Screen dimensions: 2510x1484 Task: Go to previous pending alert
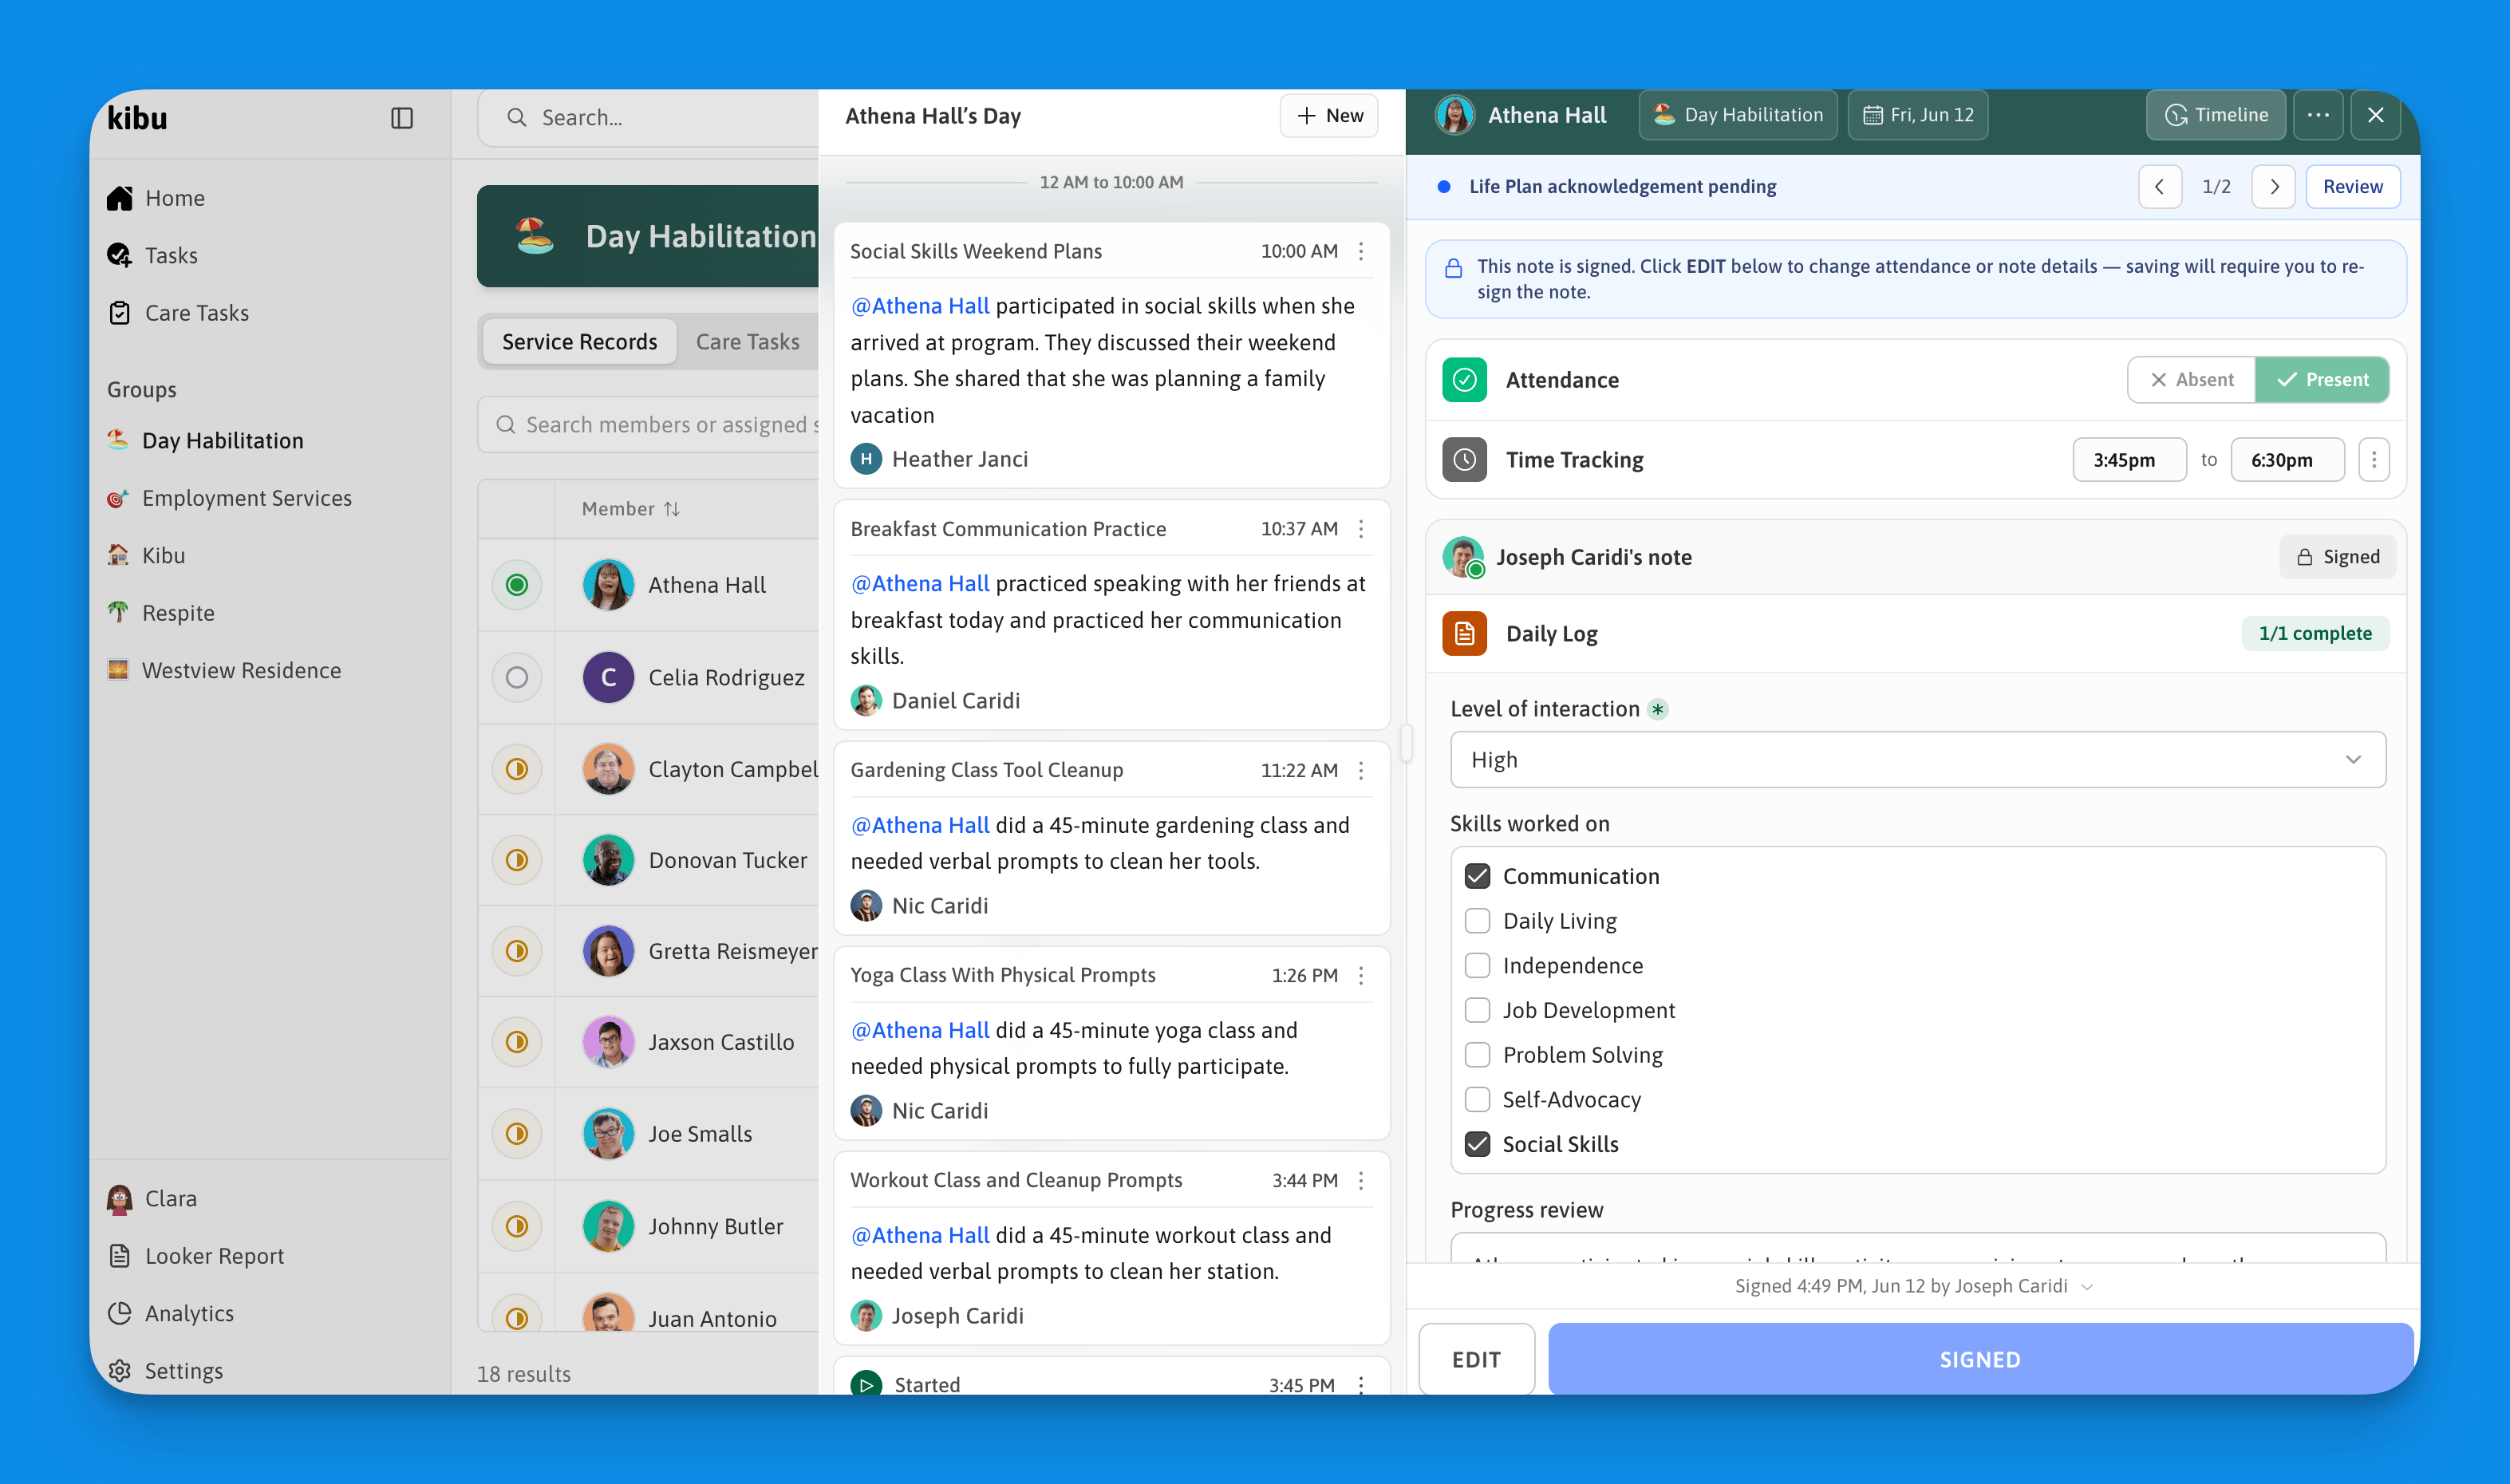click(2160, 187)
